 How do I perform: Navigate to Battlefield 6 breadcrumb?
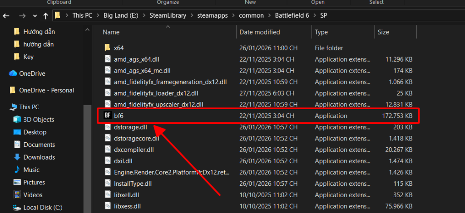click(292, 15)
